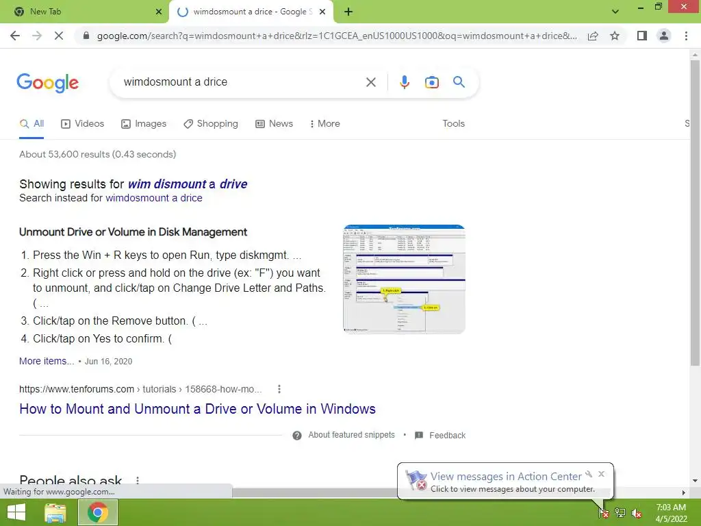
Task: Click About 53,600 results text
Action: tap(97, 154)
